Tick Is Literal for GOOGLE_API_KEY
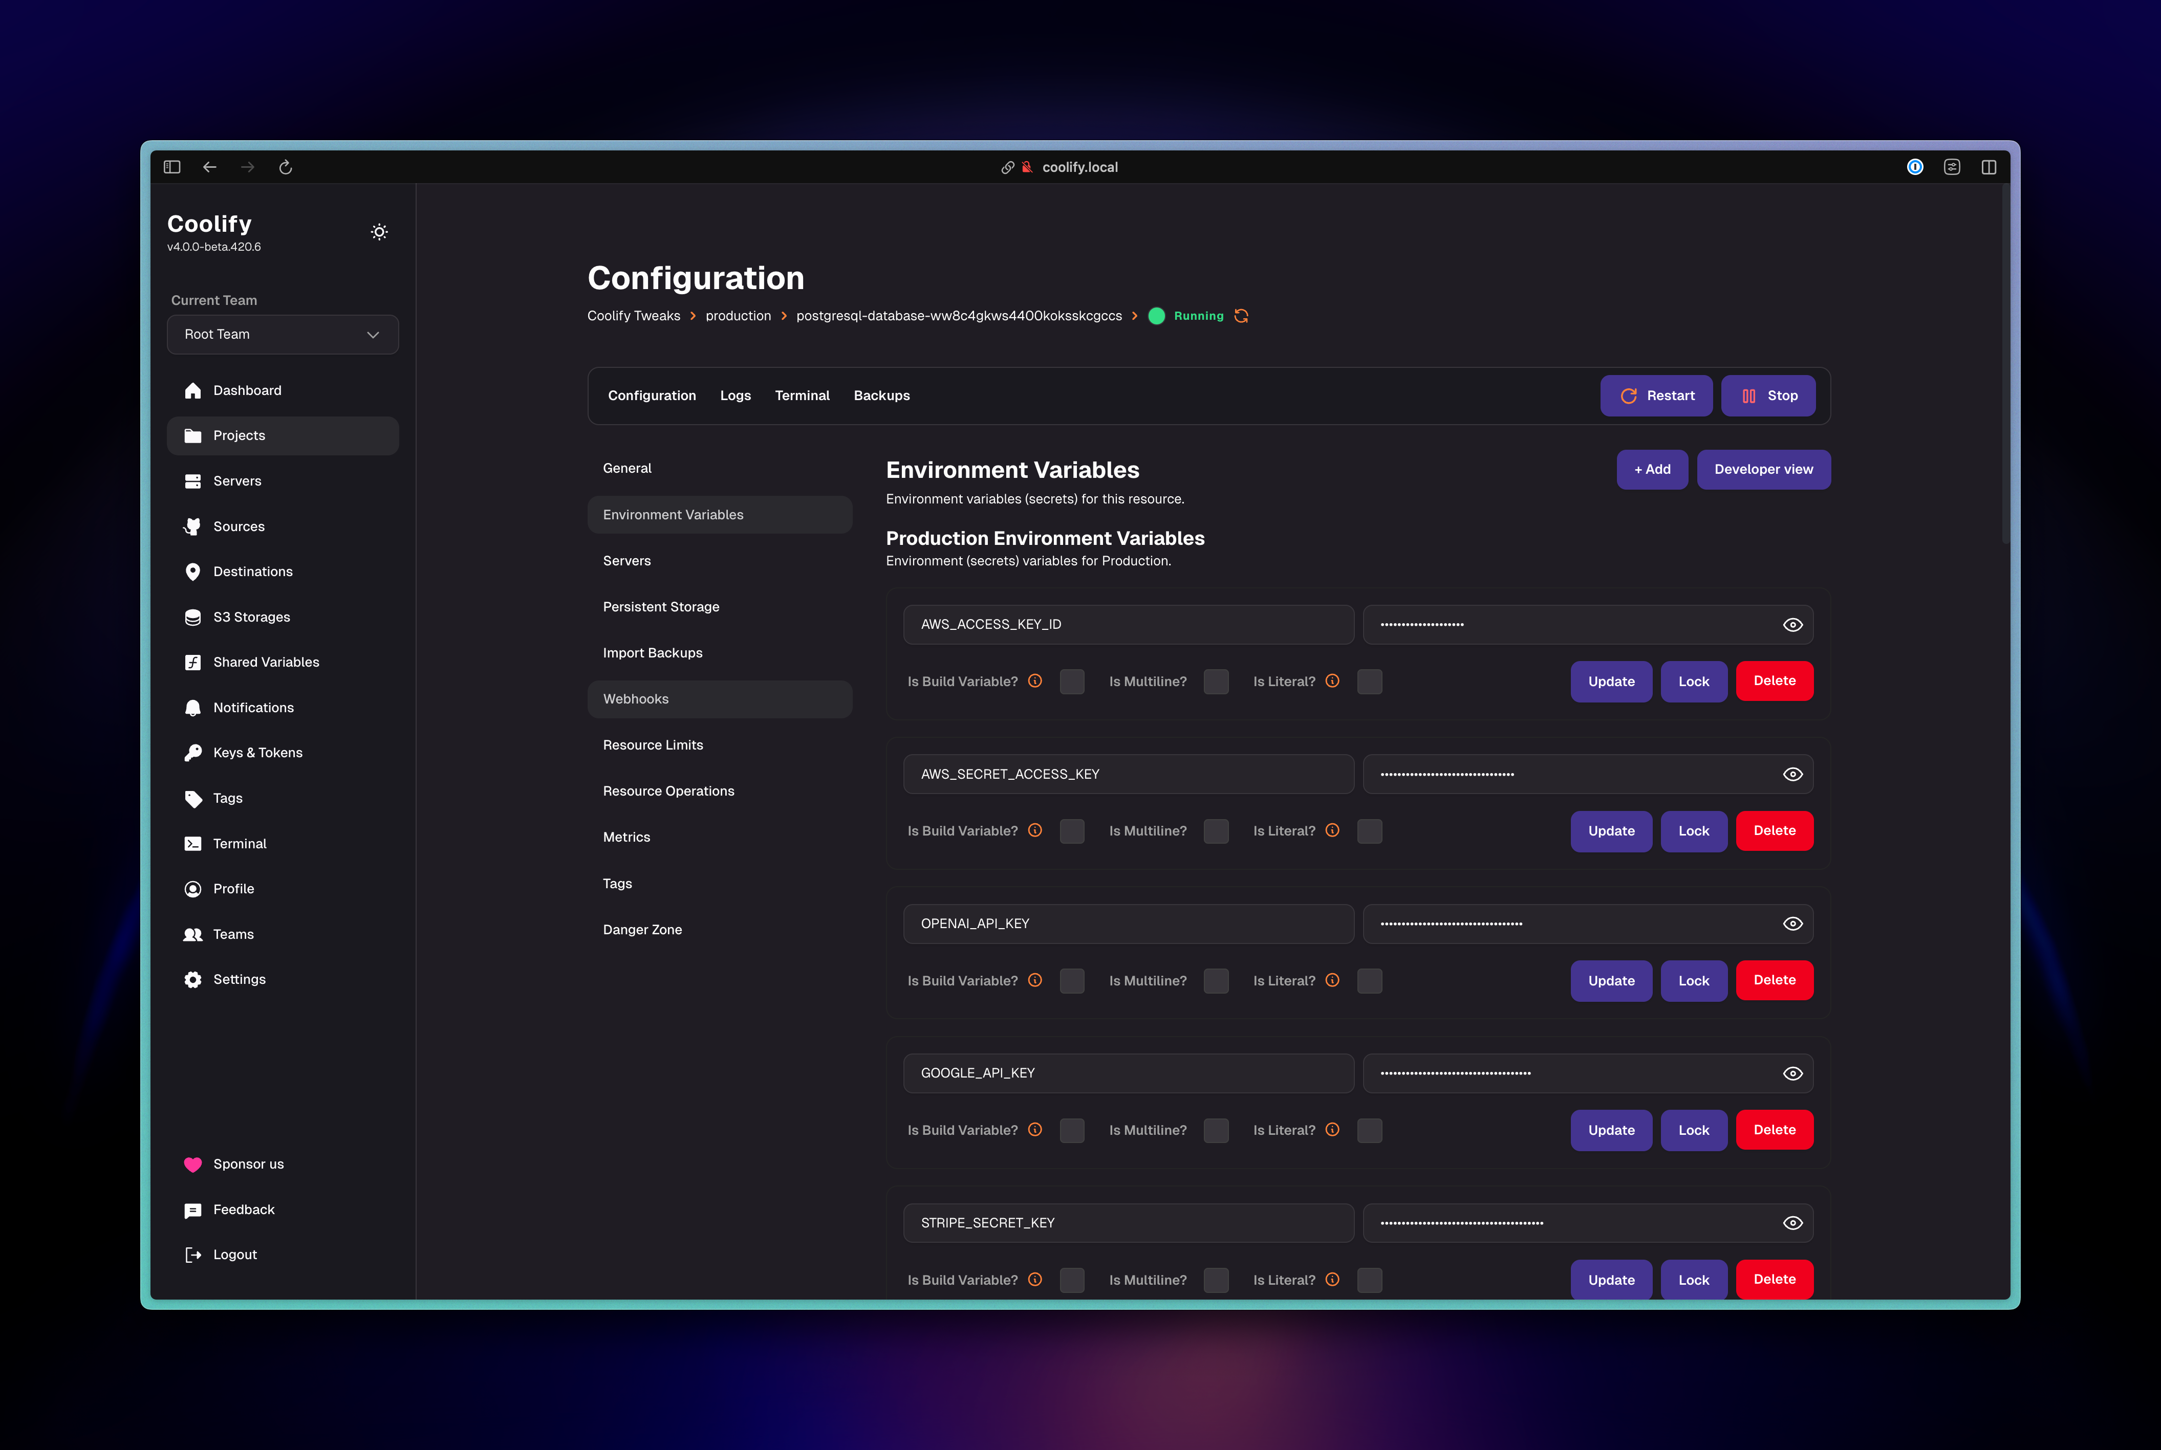Viewport: 2161px width, 1450px height. coord(1369,1130)
